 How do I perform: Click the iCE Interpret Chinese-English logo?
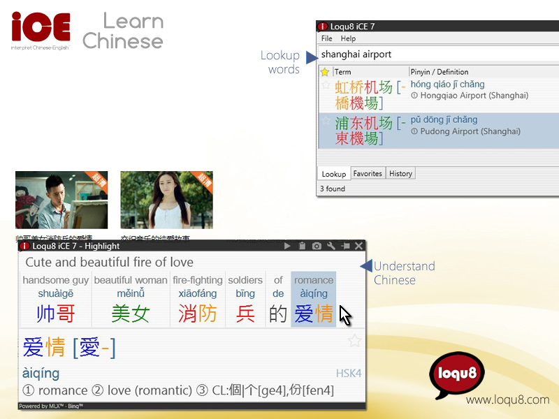[41, 31]
